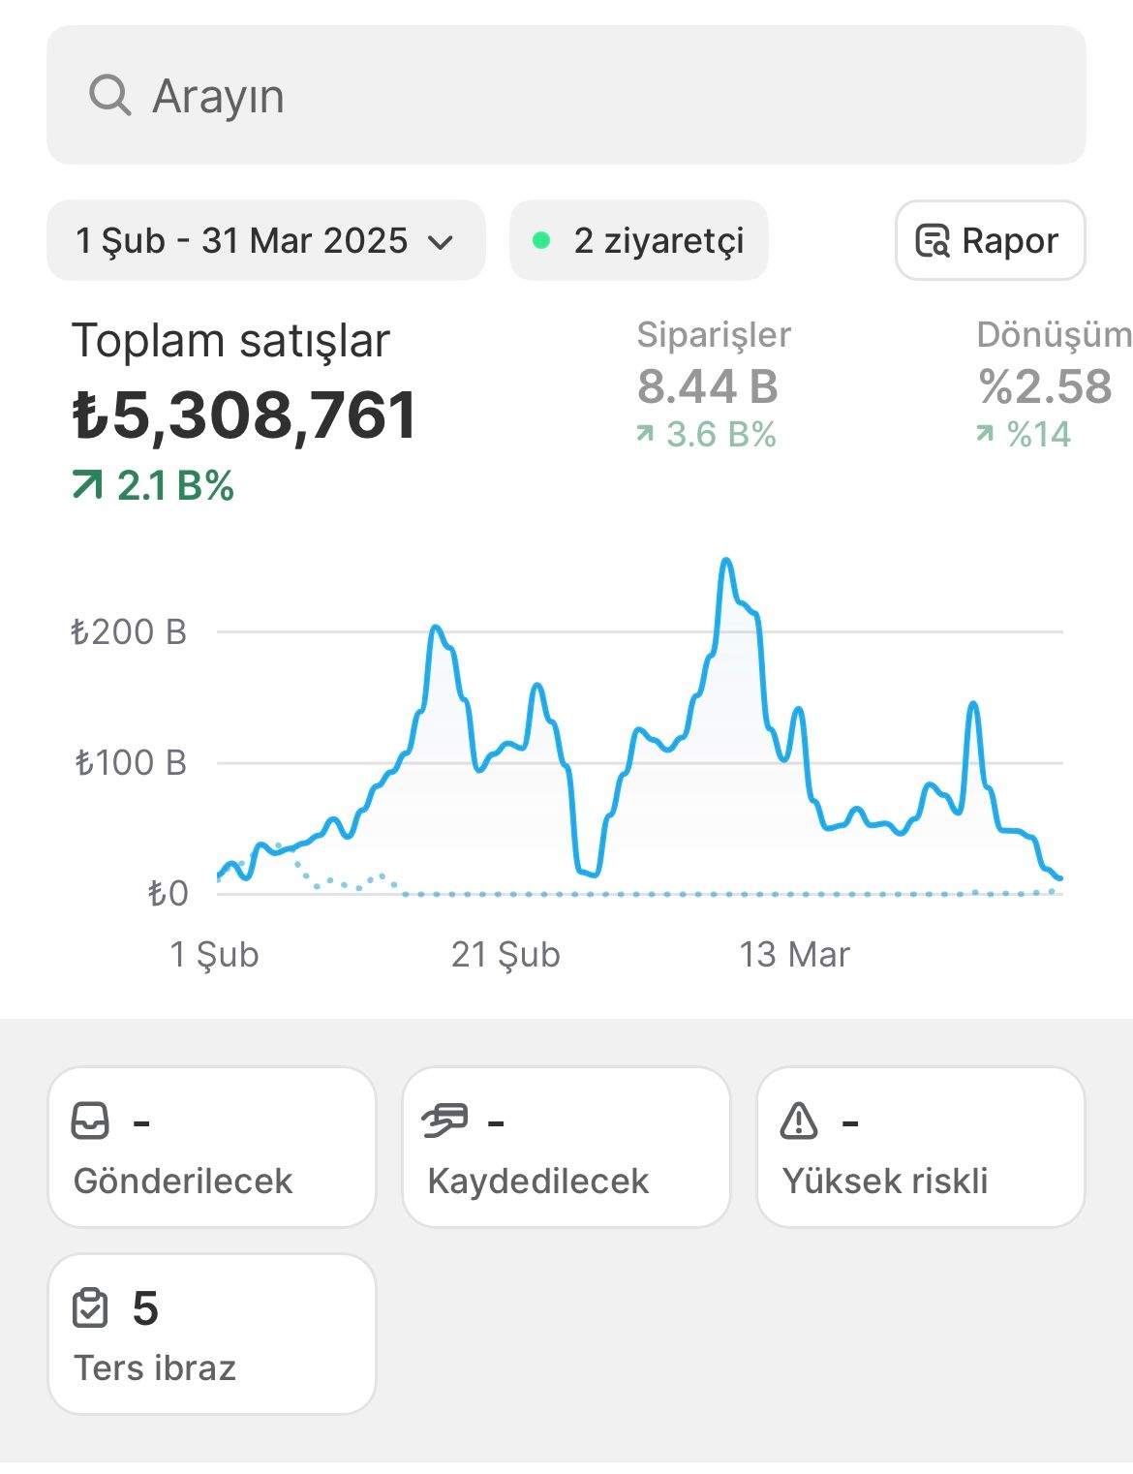This screenshot has width=1133, height=1474.
Task: Click the 1 Şub chart date label
Action: (x=214, y=955)
